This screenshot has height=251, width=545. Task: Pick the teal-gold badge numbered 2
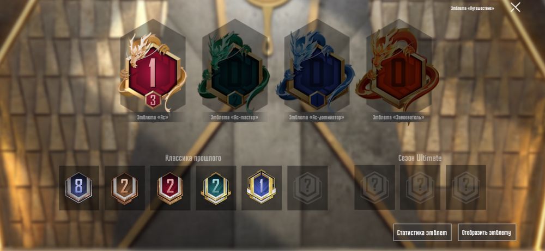click(x=216, y=187)
